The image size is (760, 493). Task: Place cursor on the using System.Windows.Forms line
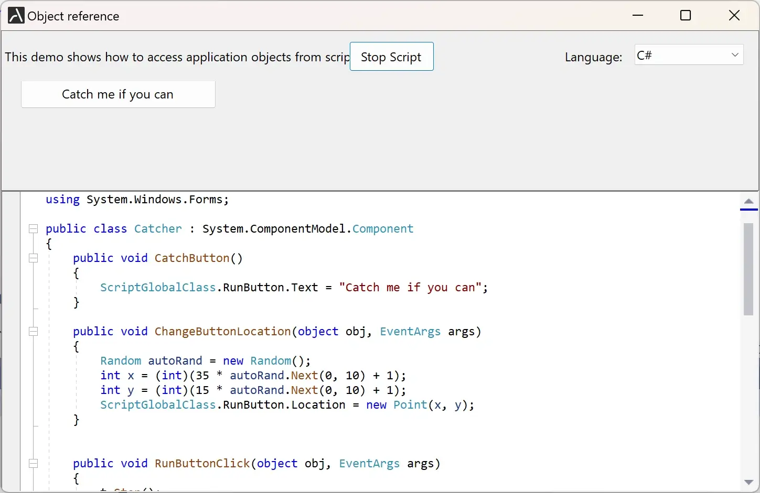coord(136,200)
